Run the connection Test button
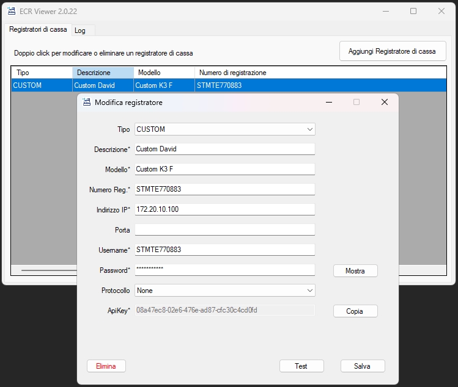This screenshot has width=458, height=387. 301,366
